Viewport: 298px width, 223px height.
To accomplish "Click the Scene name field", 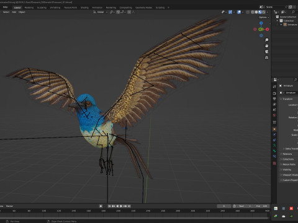I will pos(275,7).
